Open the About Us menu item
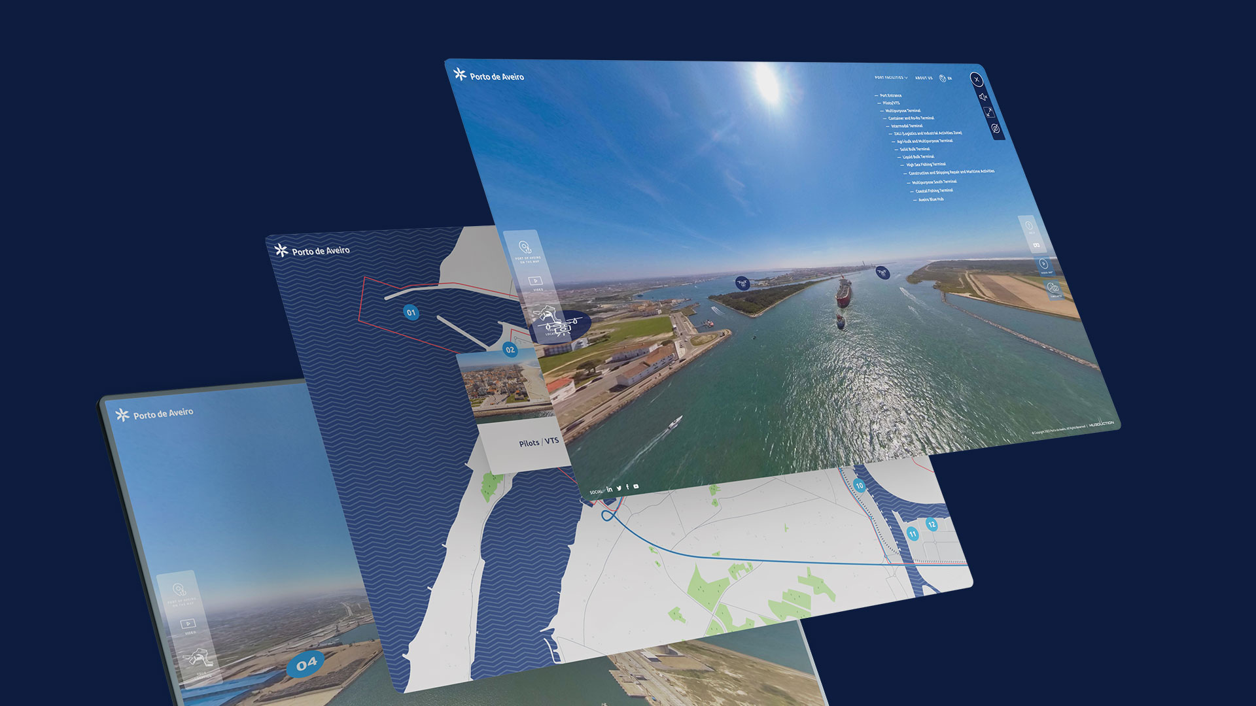The image size is (1256, 706). tap(924, 78)
